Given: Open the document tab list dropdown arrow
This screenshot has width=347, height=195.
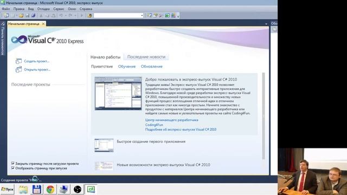Looking at the screenshot, I should coord(266,24).
